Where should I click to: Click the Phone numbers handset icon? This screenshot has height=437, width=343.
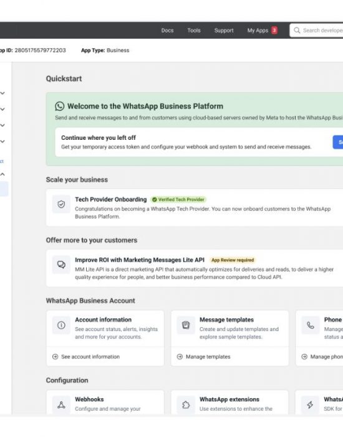coord(311,325)
